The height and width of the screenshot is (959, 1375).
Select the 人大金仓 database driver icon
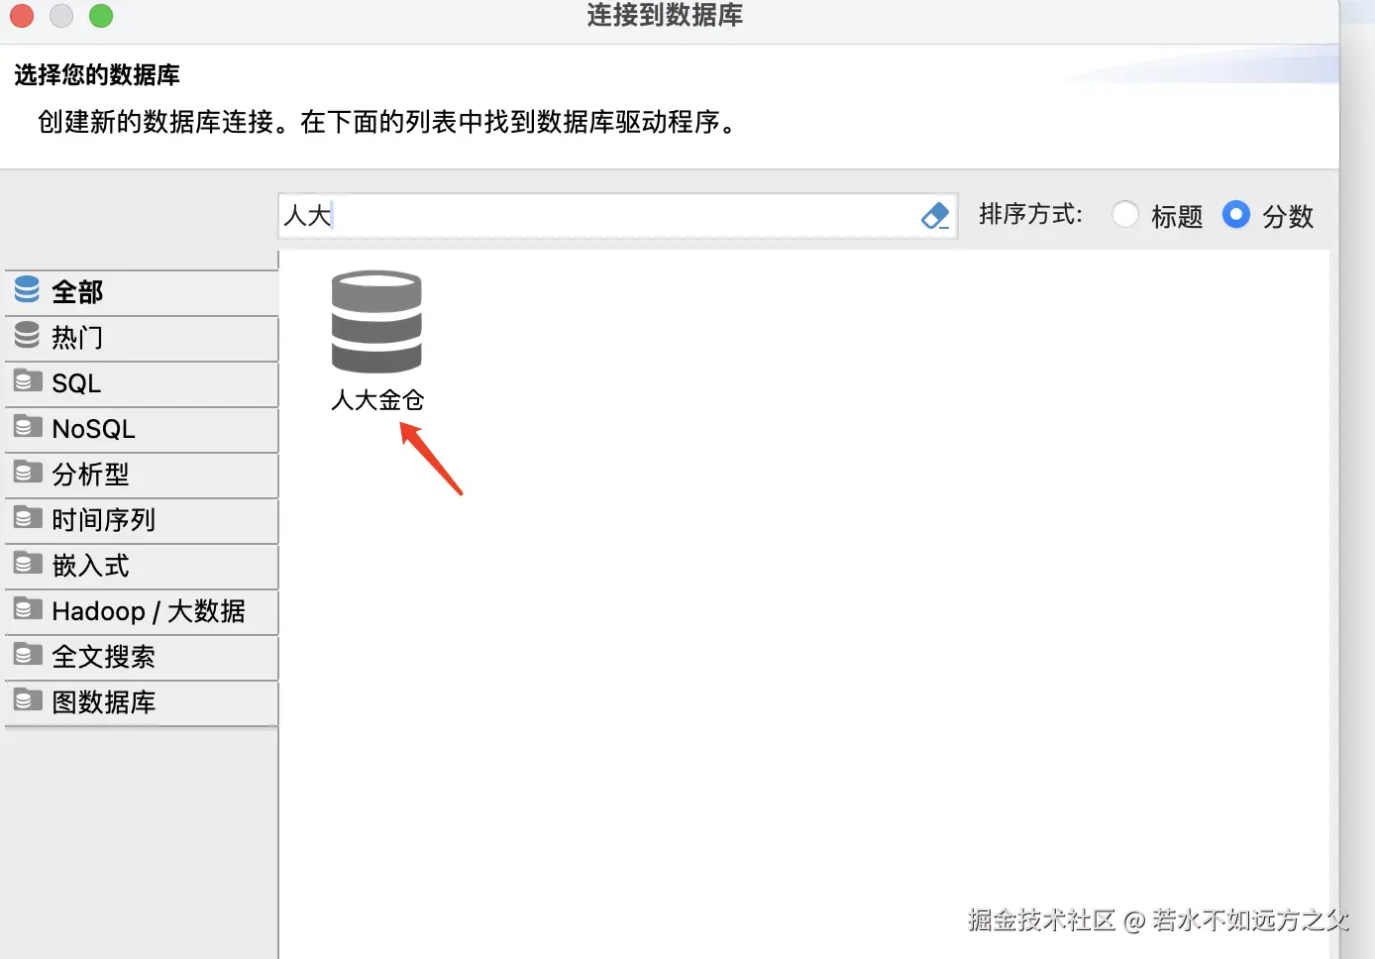point(376,322)
